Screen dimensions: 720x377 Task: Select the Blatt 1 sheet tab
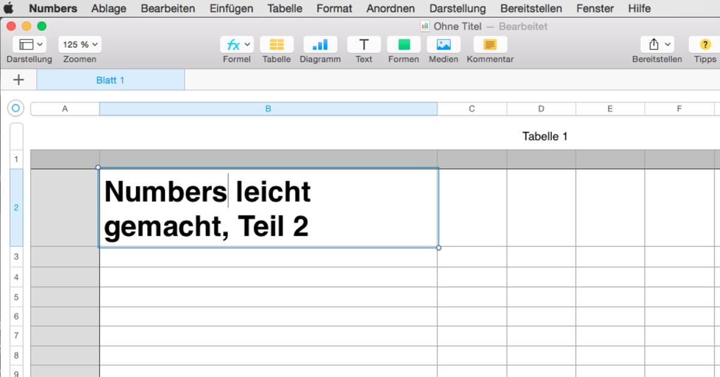click(110, 80)
